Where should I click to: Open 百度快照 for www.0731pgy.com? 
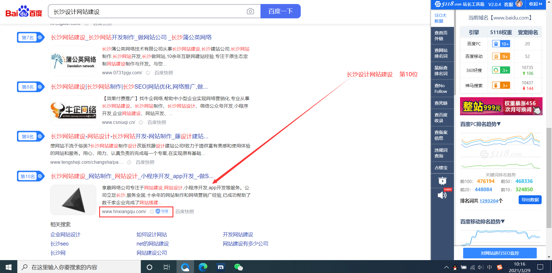coord(164,73)
